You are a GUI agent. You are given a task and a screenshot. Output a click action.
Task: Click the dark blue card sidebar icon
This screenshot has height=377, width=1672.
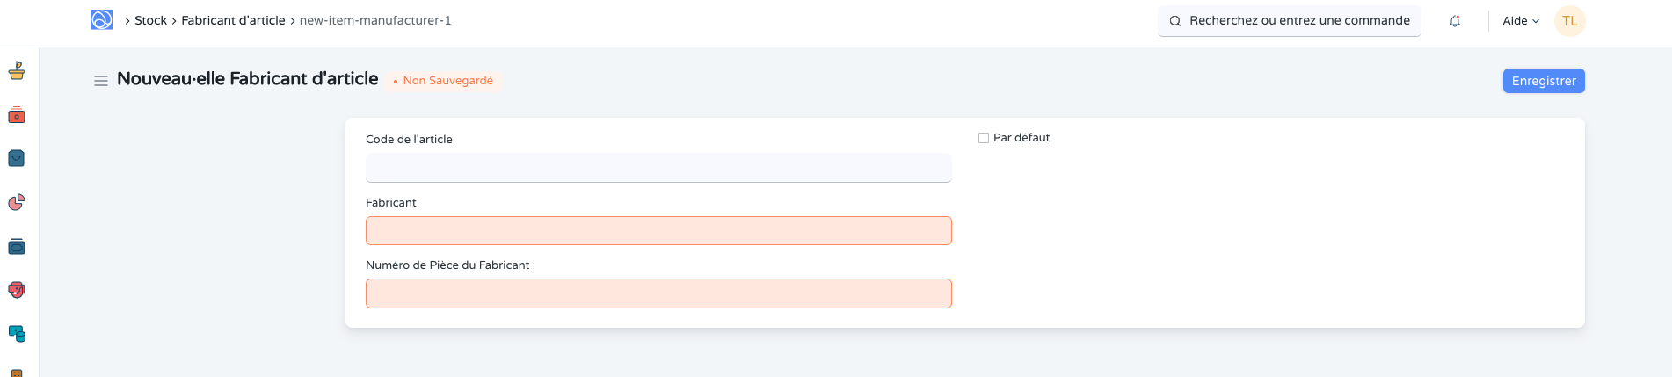pyautogui.click(x=17, y=247)
